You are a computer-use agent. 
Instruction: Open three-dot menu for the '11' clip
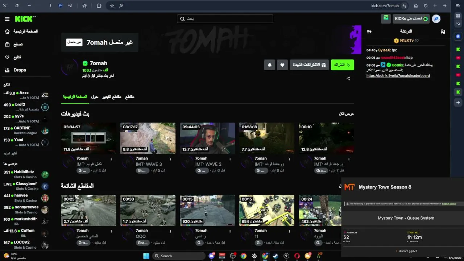click(289, 231)
